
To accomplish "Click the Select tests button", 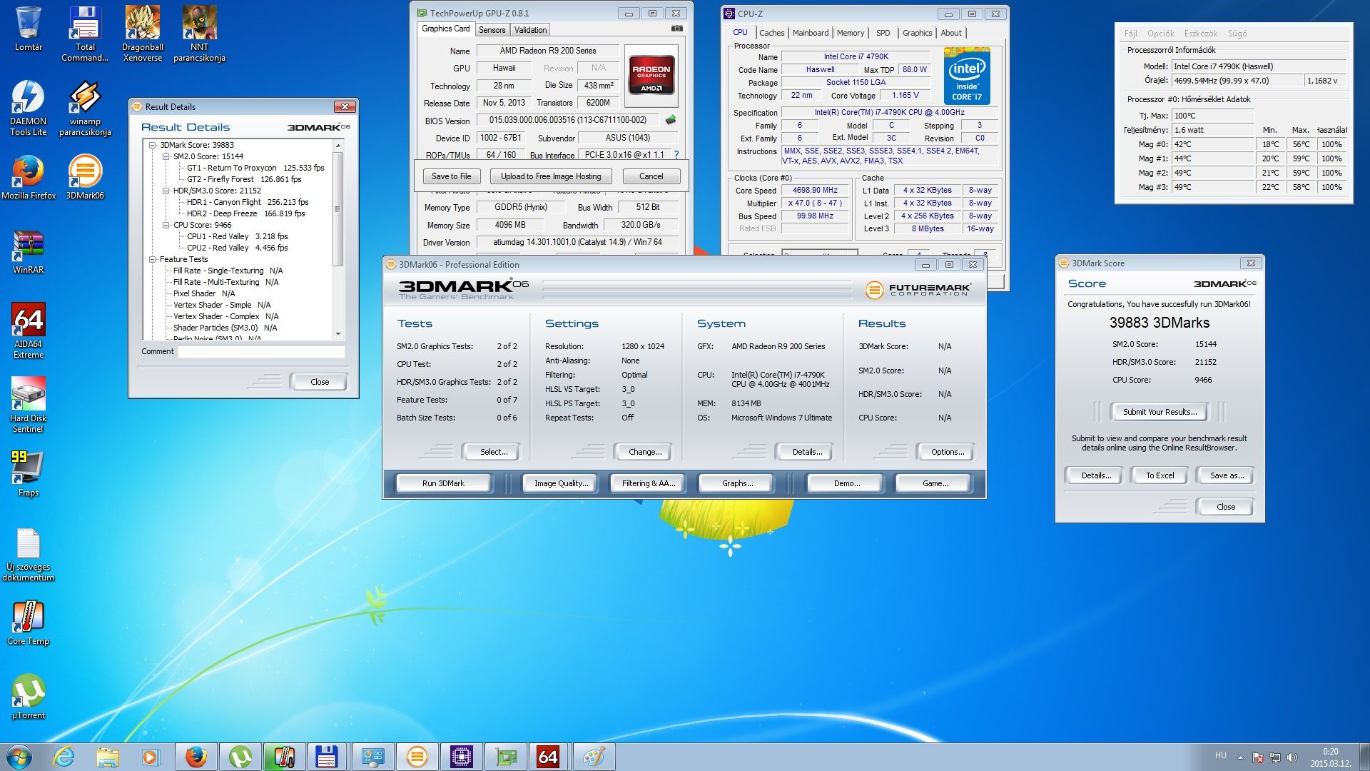I will coord(493,452).
